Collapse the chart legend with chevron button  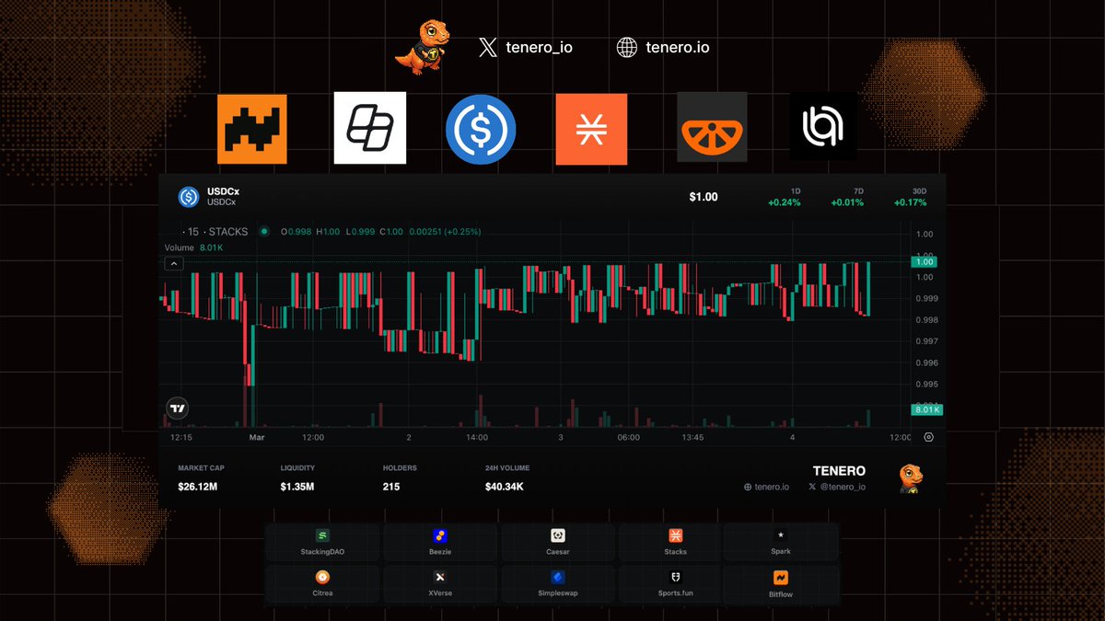pos(173,263)
